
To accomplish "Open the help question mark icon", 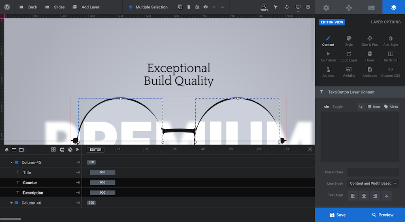I will (308, 7).
